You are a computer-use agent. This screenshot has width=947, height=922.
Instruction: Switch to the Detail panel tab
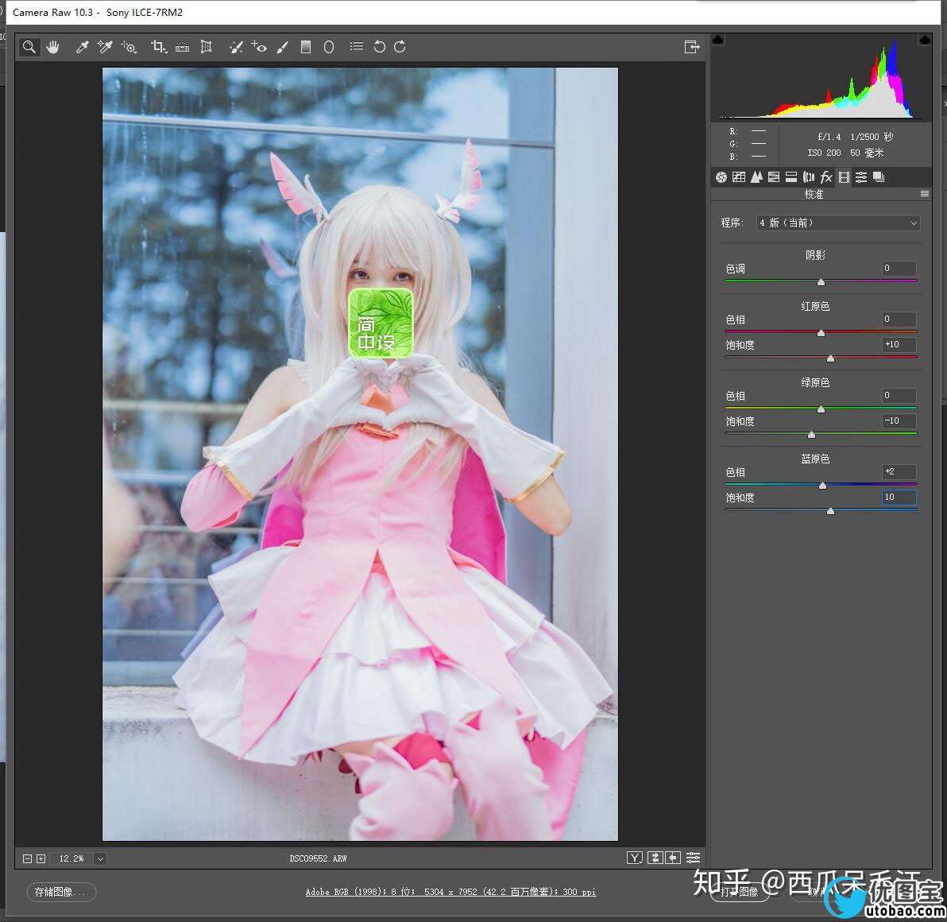pyautogui.click(x=756, y=177)
